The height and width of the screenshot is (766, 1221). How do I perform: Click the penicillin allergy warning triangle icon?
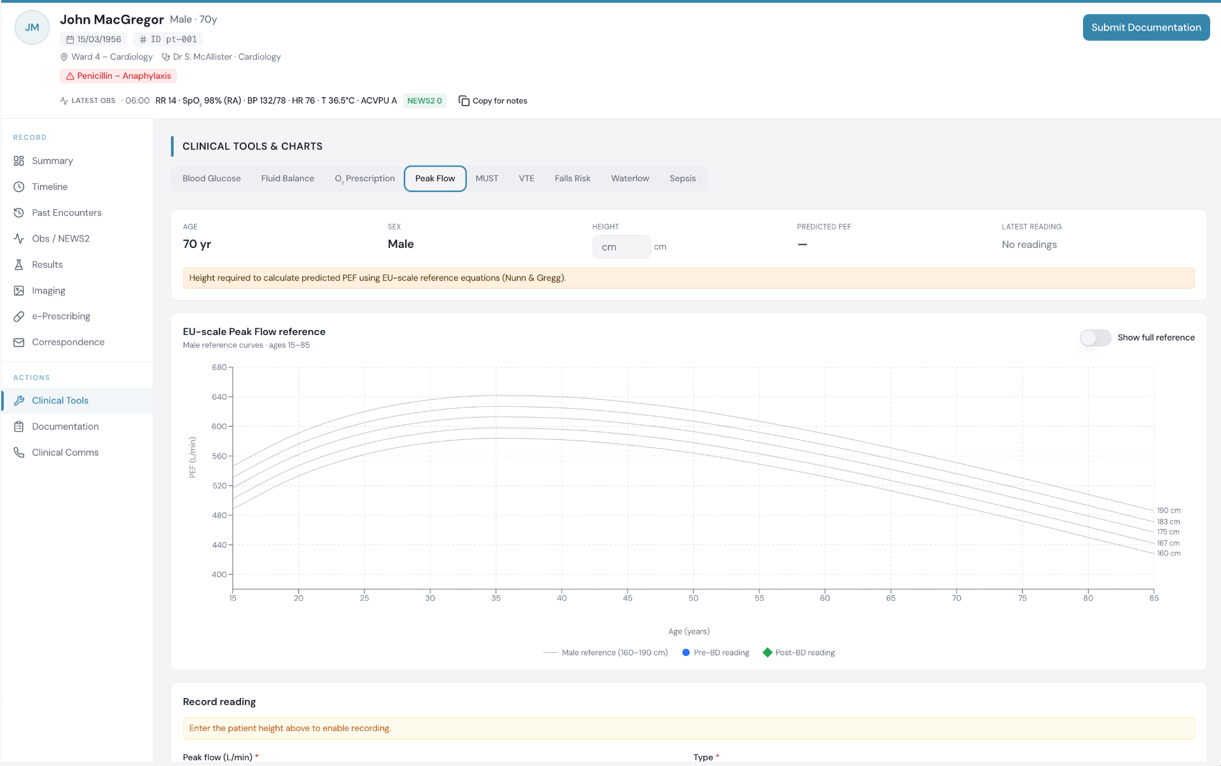[x=70, y=76]
